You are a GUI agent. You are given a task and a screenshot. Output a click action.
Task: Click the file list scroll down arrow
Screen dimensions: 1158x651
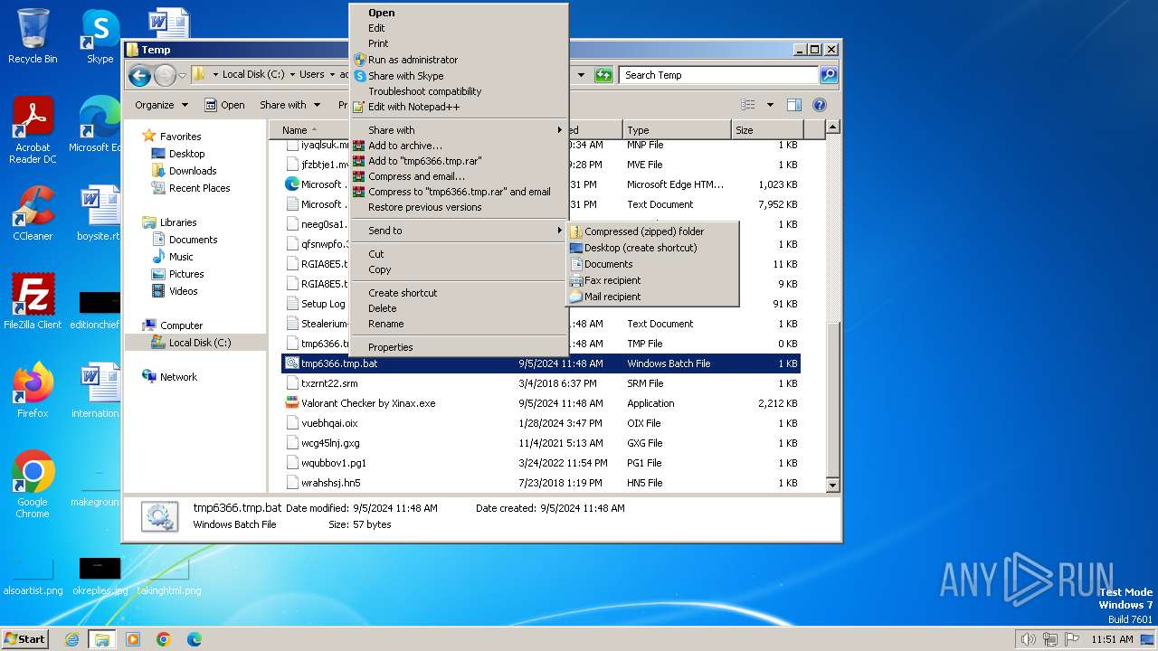point(833,486)
